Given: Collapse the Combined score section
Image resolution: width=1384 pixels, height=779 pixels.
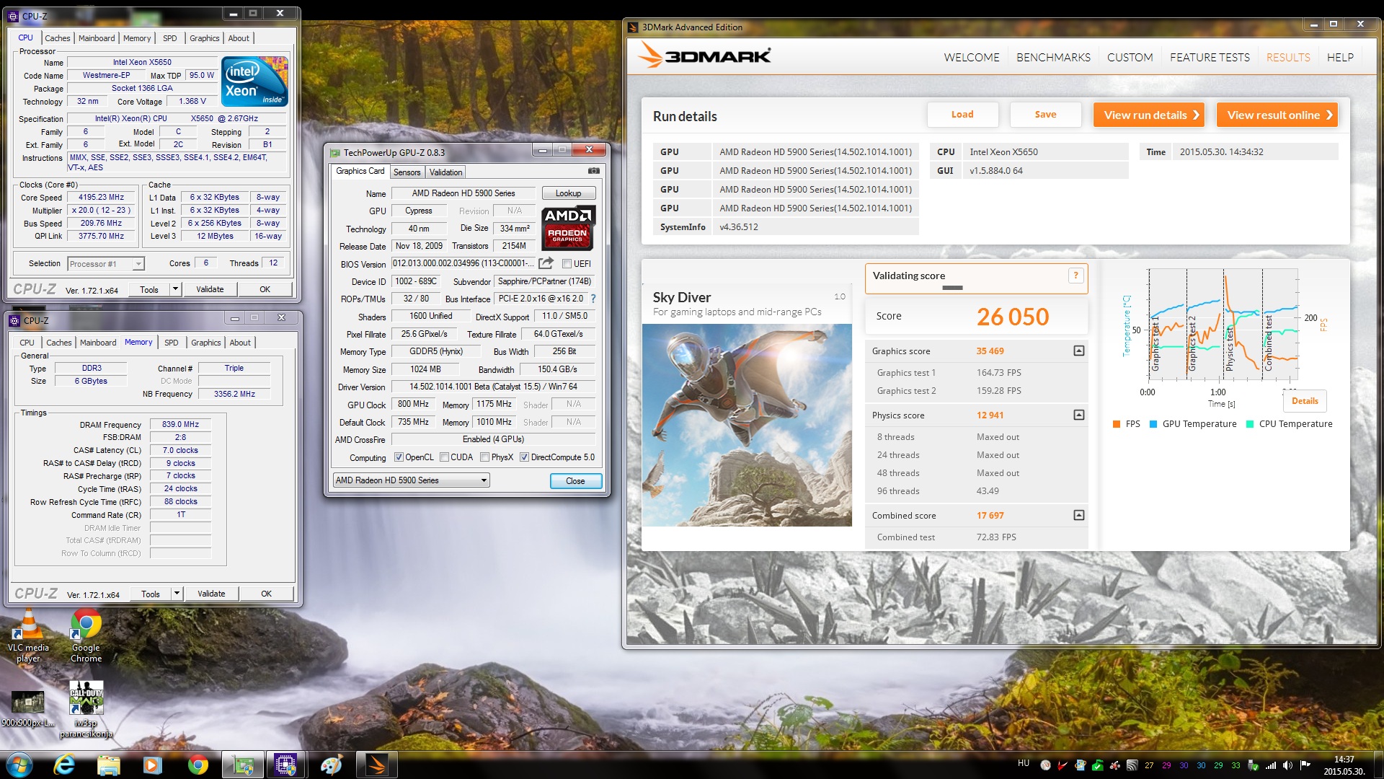Looking at the screenshot, I should (1078, 516).
